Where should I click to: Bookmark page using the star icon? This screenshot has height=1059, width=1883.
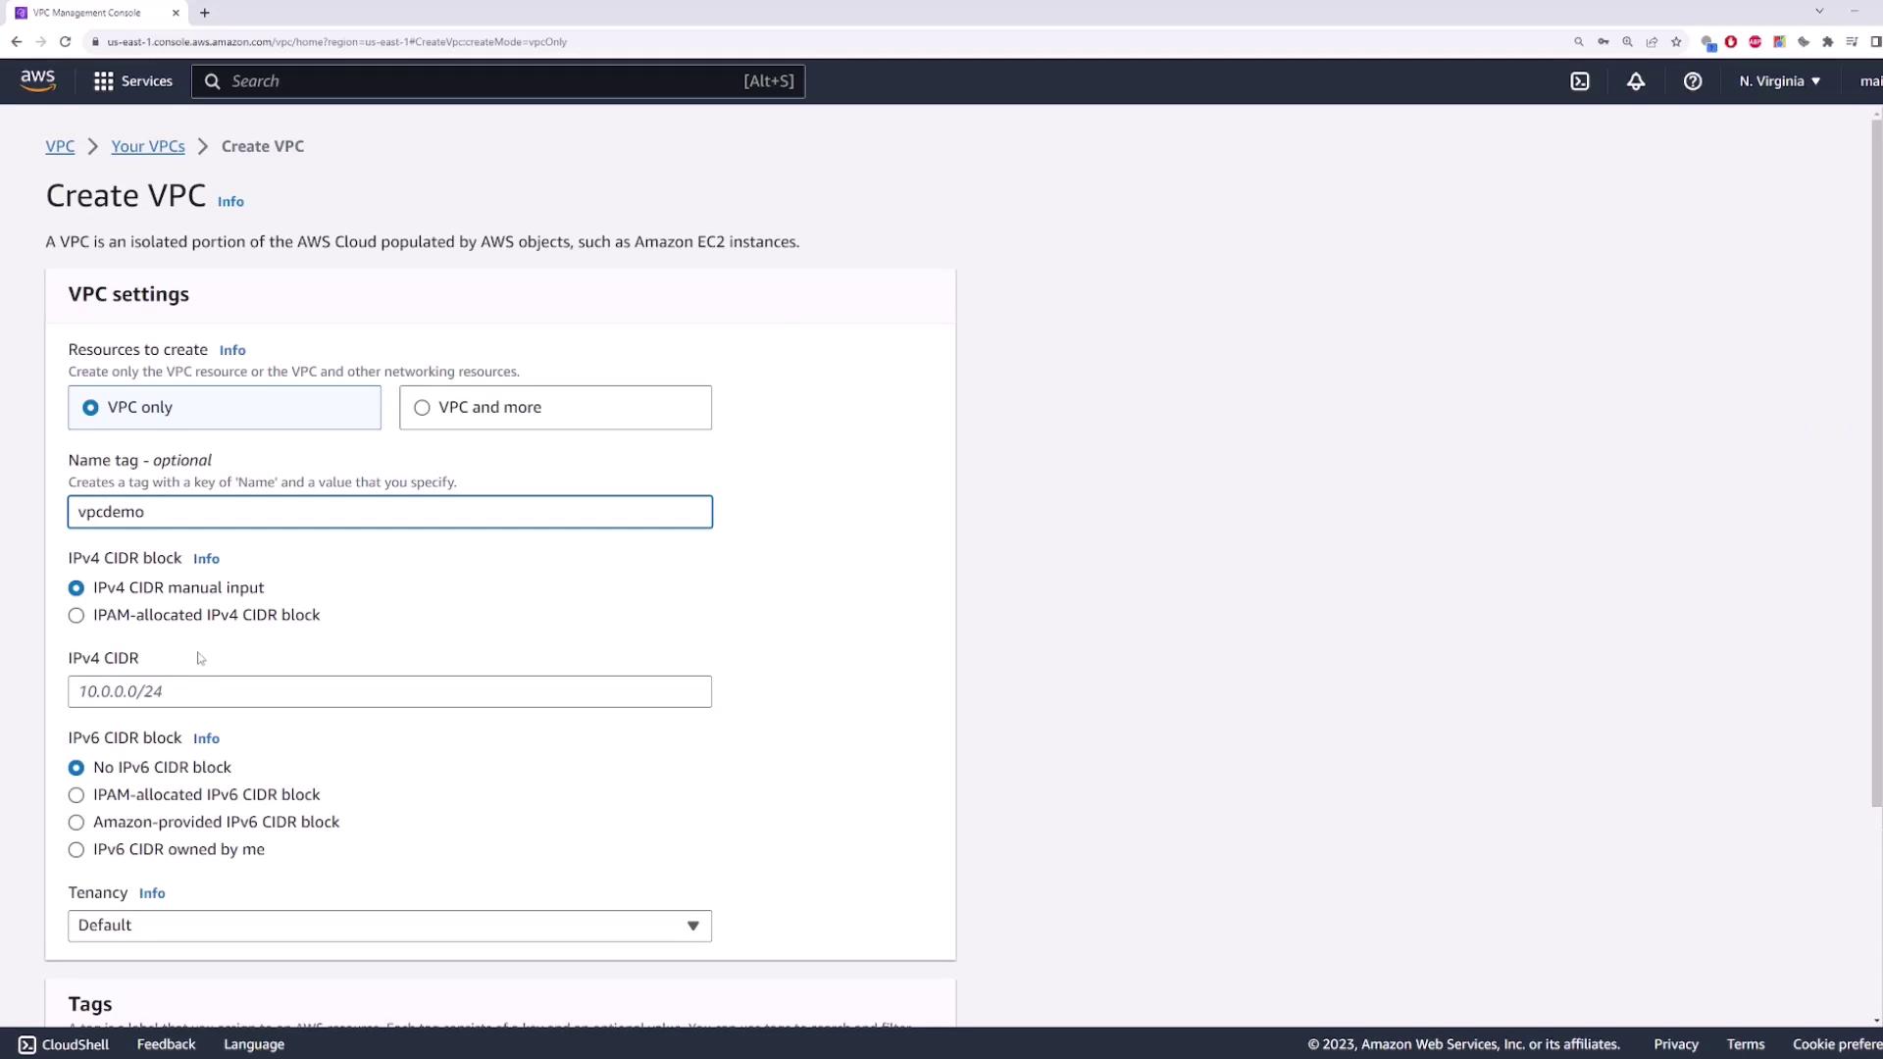1676,42
